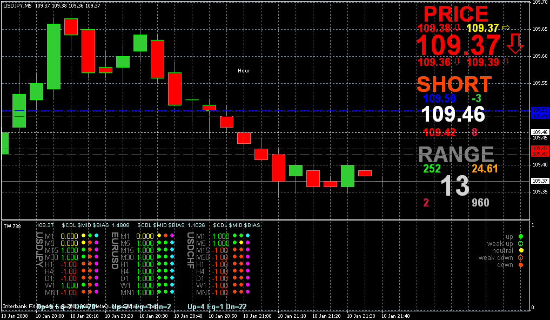The height and width of the screenshot is (320, 550).
Task: Click the '10 Jan 2008' date label
Action: pos(15,316)
